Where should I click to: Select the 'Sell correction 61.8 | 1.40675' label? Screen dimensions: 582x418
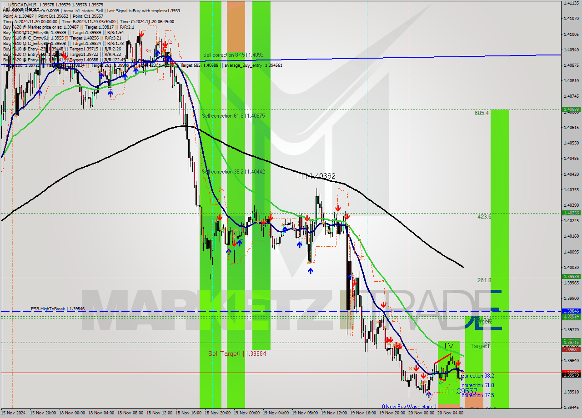click(233, 116)
